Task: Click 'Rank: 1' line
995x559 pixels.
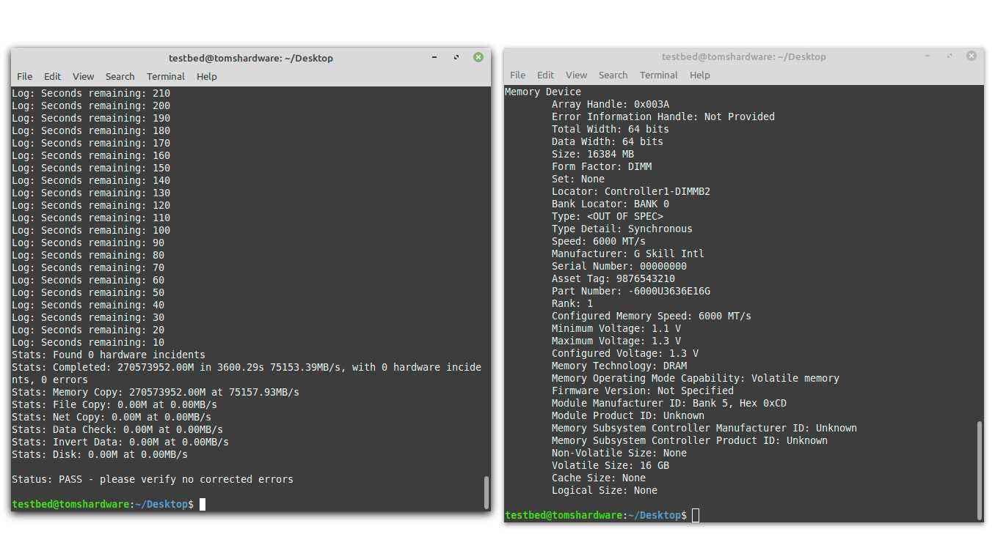Action: tap(572, 303)
